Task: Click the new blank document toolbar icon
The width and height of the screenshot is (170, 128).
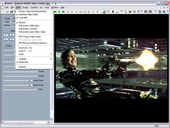Action: pos(3,12)
